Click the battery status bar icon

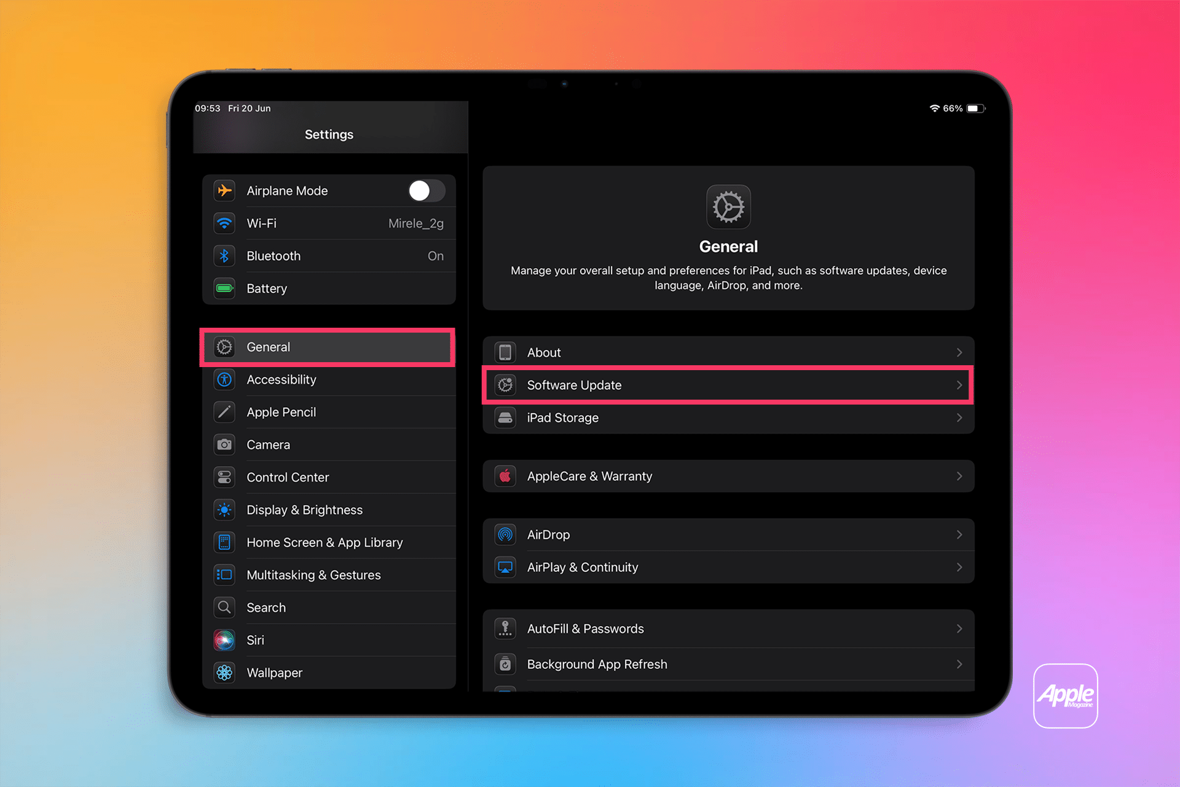pyautogui.click(x=975, y=108)
